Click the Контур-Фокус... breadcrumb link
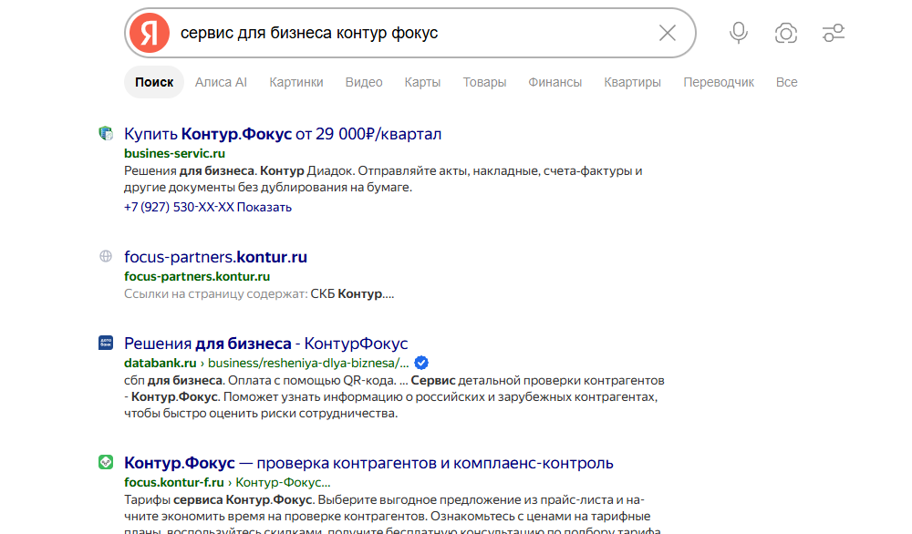The image size is (912, 534). [283, 482]
